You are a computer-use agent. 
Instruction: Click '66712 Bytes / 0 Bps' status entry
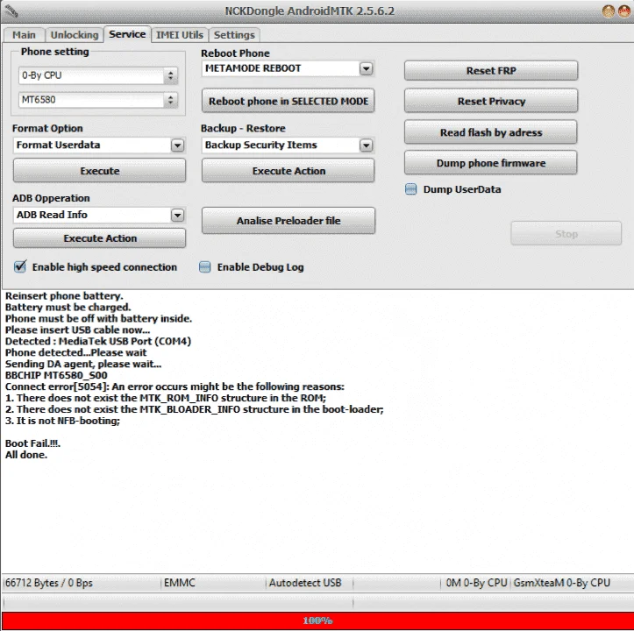point(49,583)
